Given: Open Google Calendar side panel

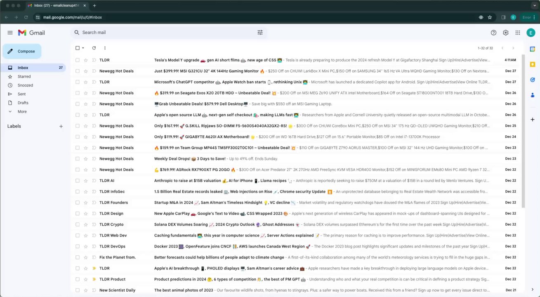Looking at the screenshot, I should click(x=533, y=49).
